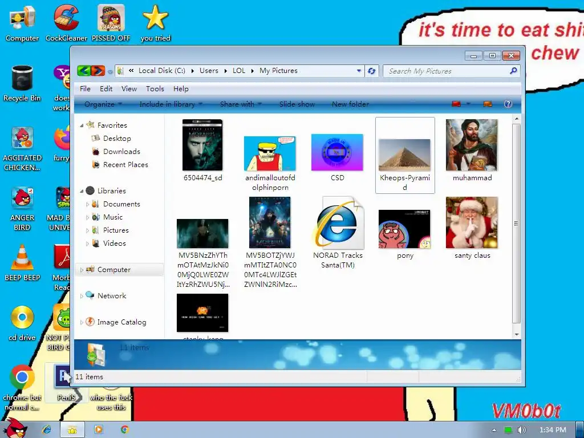Collapse the Favorites tree section
584x438 pixels.
tap(82, 125)
